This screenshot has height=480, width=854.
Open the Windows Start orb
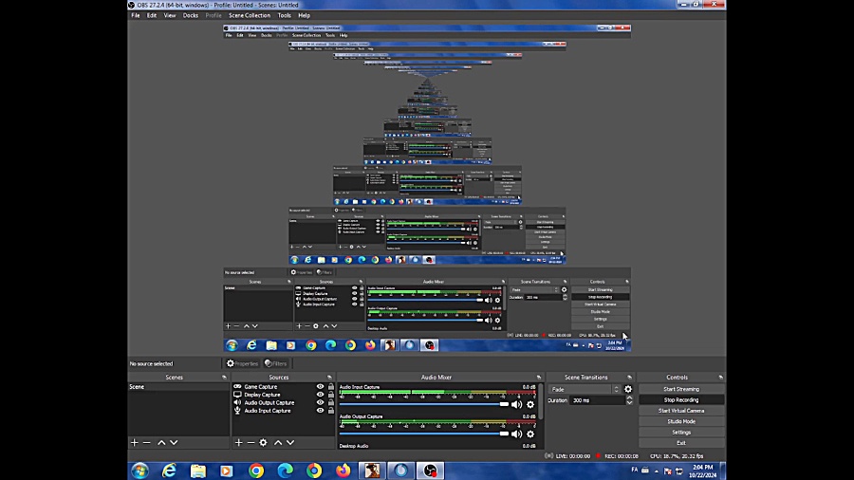(x=140, y=471)
